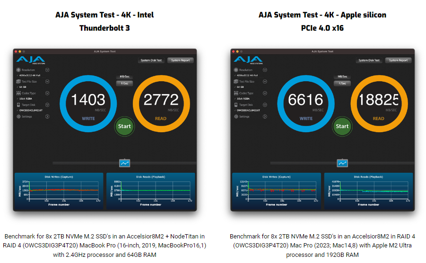426x263 pixels.
Task: Click Disk Reads (Playback) graph in Intel window
Action: click(x=150, y=191)
